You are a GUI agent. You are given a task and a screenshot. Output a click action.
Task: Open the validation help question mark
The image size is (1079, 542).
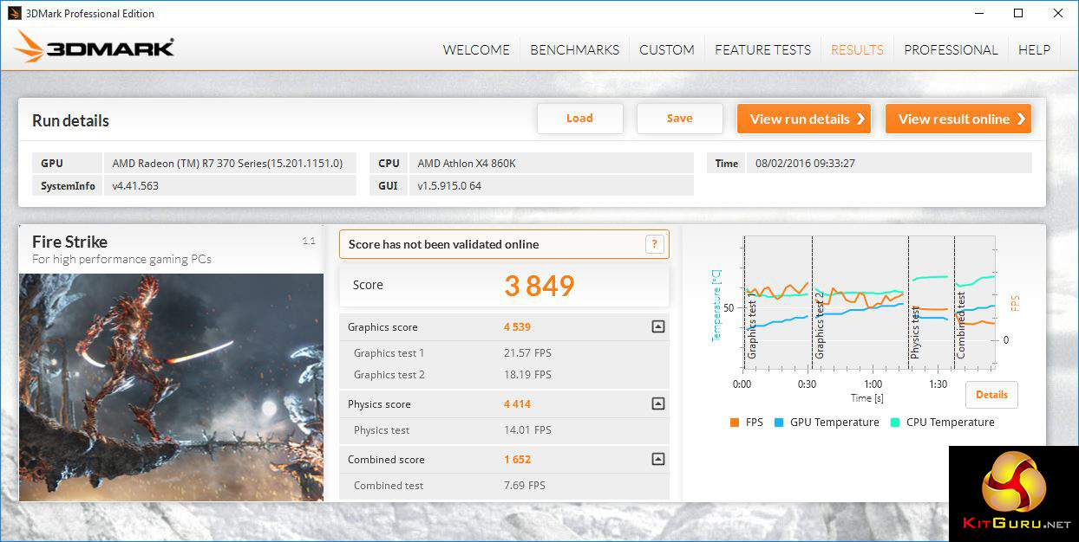point(655,244)
